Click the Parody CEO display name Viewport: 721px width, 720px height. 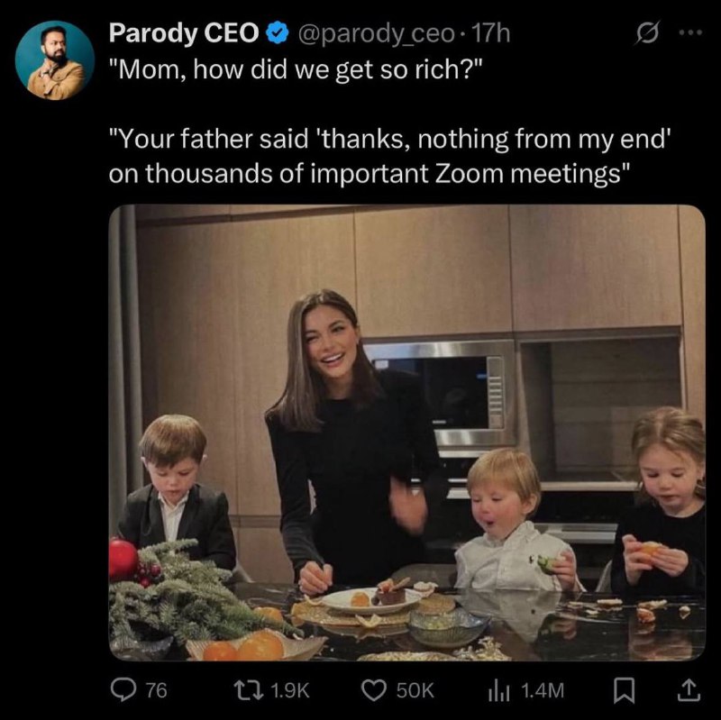[x=184, y=33]
